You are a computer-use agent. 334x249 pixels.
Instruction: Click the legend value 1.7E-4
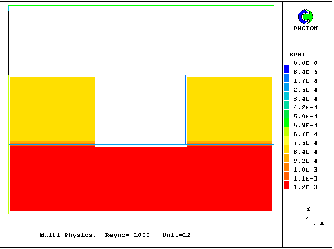(305, 81)
